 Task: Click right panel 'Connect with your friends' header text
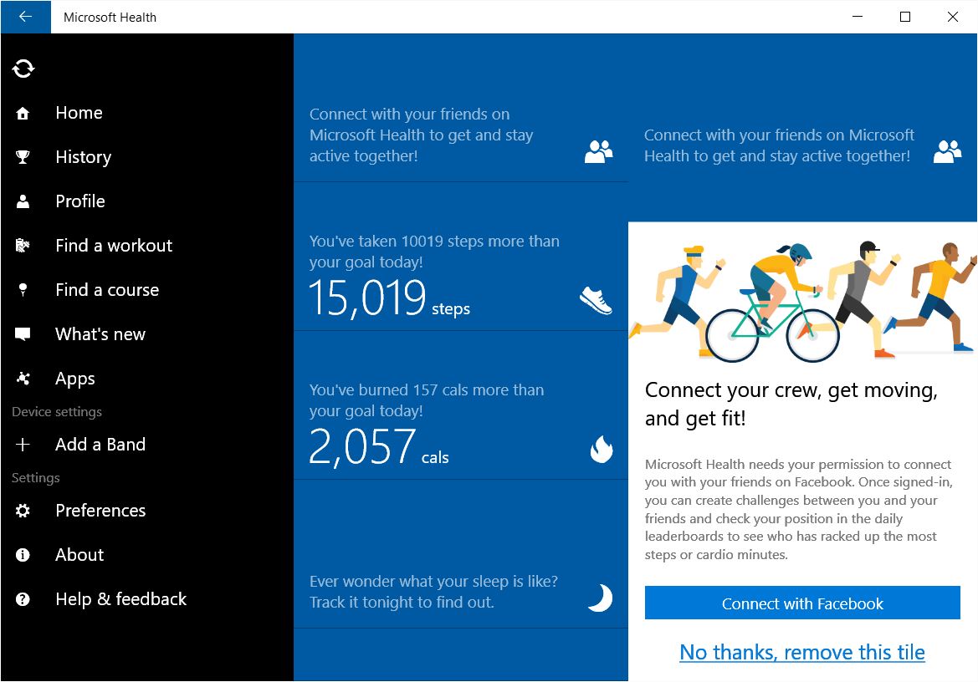779,145
